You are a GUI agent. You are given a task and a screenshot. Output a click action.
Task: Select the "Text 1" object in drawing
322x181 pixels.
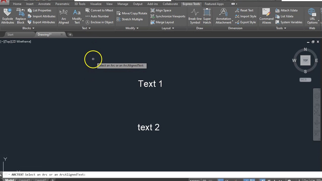[x=150, y=84]
